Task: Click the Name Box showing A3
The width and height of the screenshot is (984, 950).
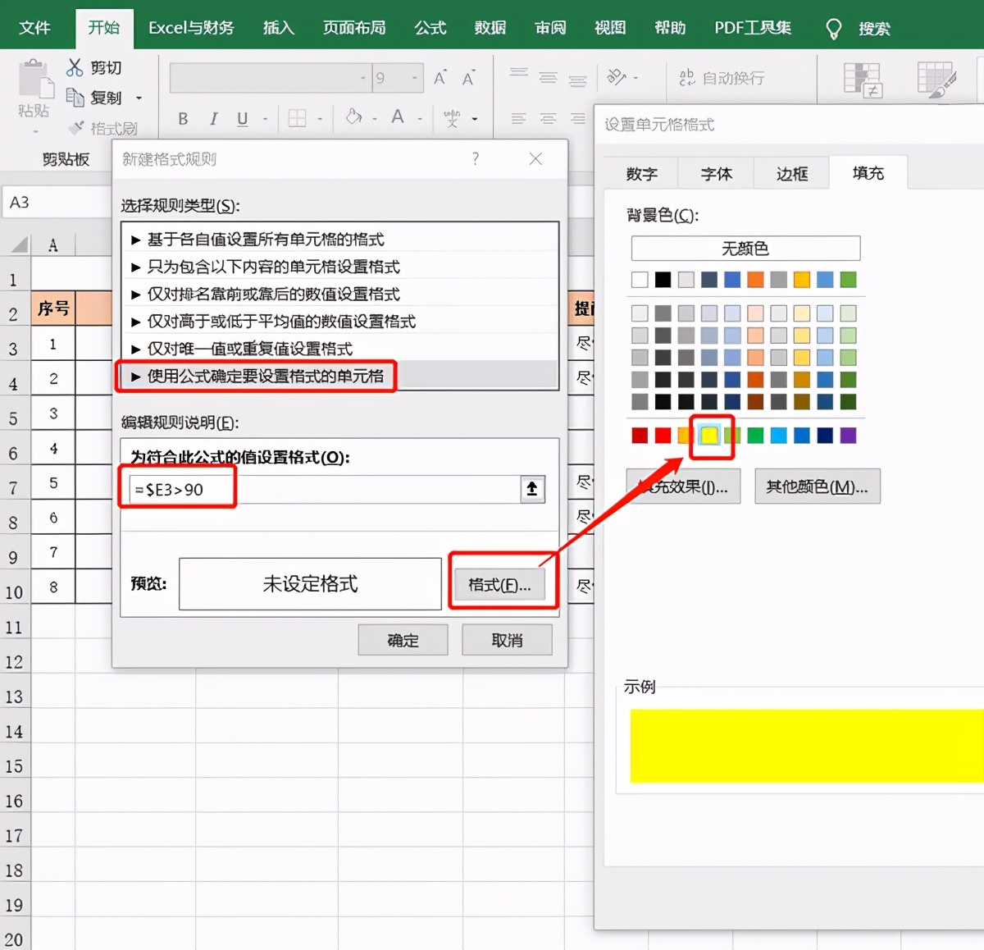Action: 54,202
